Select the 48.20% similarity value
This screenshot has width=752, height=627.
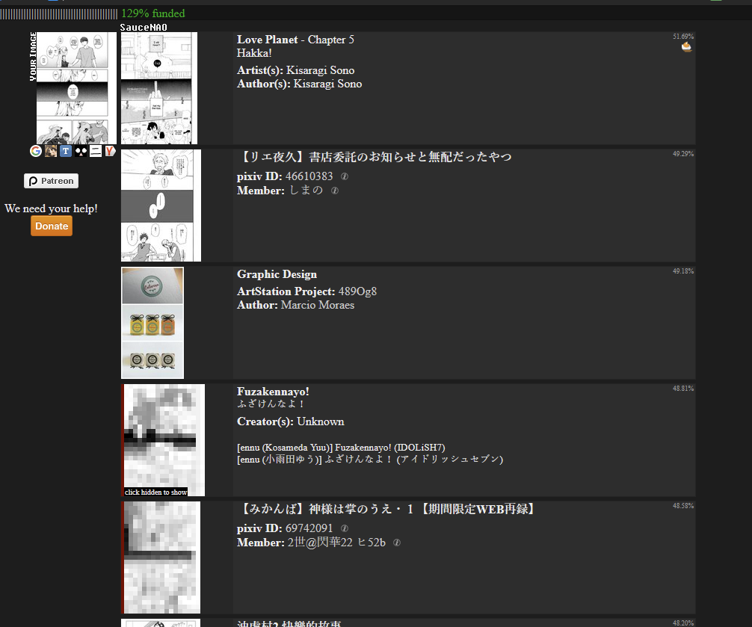[683, 623]
